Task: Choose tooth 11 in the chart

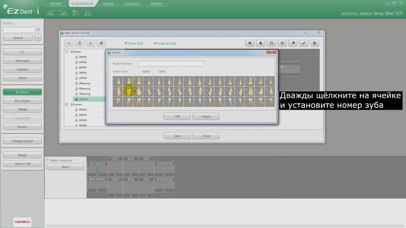Action: (188, 81)
